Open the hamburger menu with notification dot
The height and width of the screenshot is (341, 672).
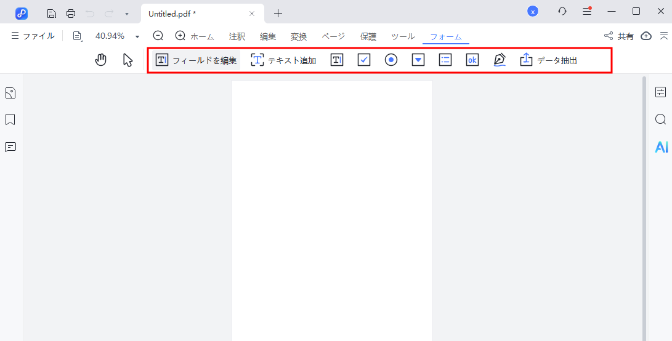click(587, 12)
